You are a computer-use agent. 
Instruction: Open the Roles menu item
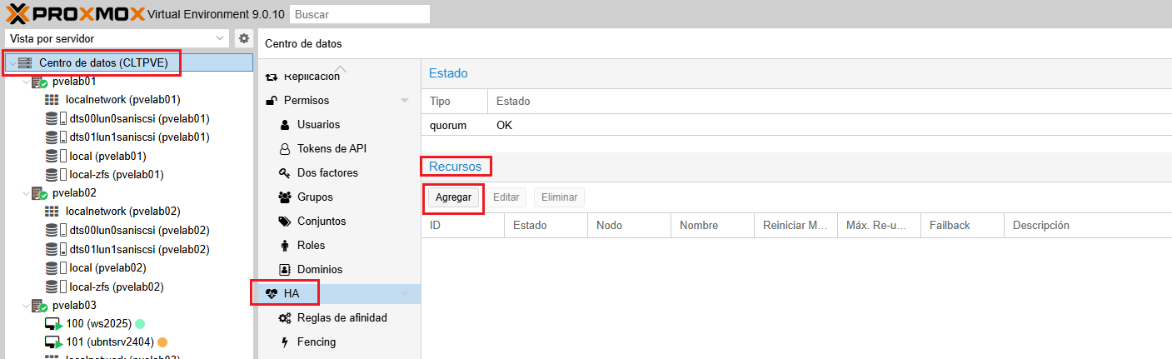tap(340, 246)
